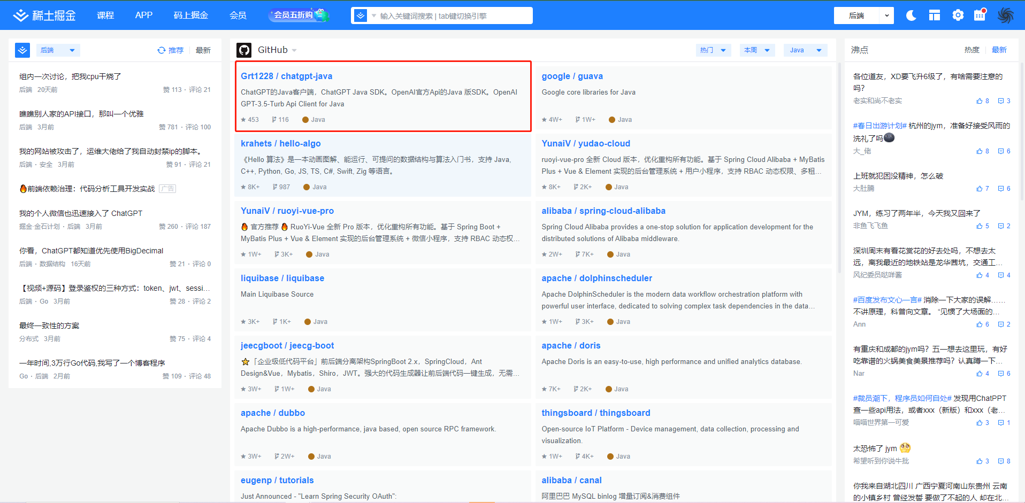This screenshot has width=1025, height=503.
Task: Click the Java language dot on jeecg-boot card
Action: 311,389
